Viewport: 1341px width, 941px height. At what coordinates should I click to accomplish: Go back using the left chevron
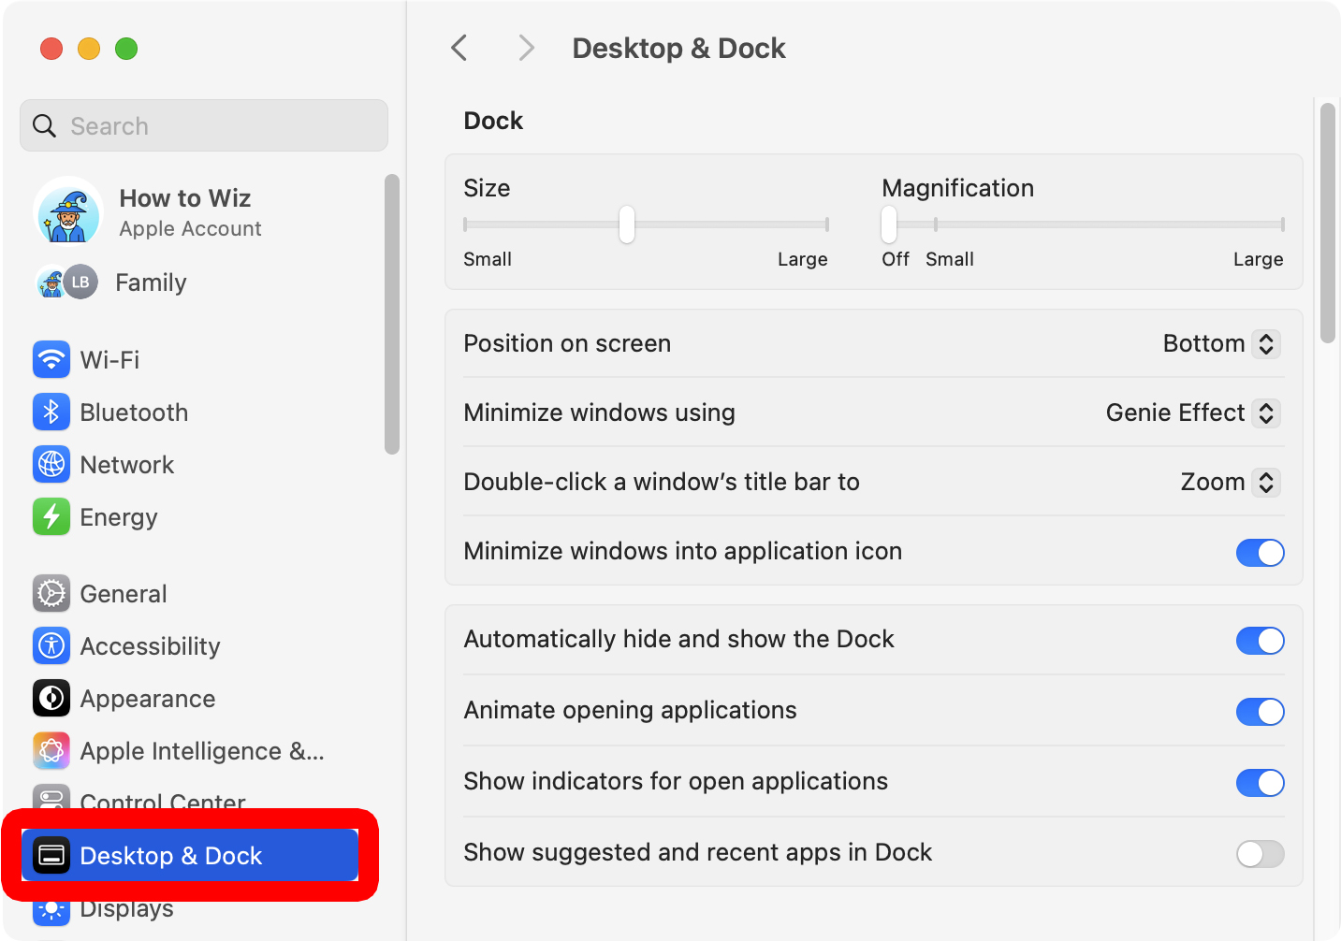(x=459, y=48)
